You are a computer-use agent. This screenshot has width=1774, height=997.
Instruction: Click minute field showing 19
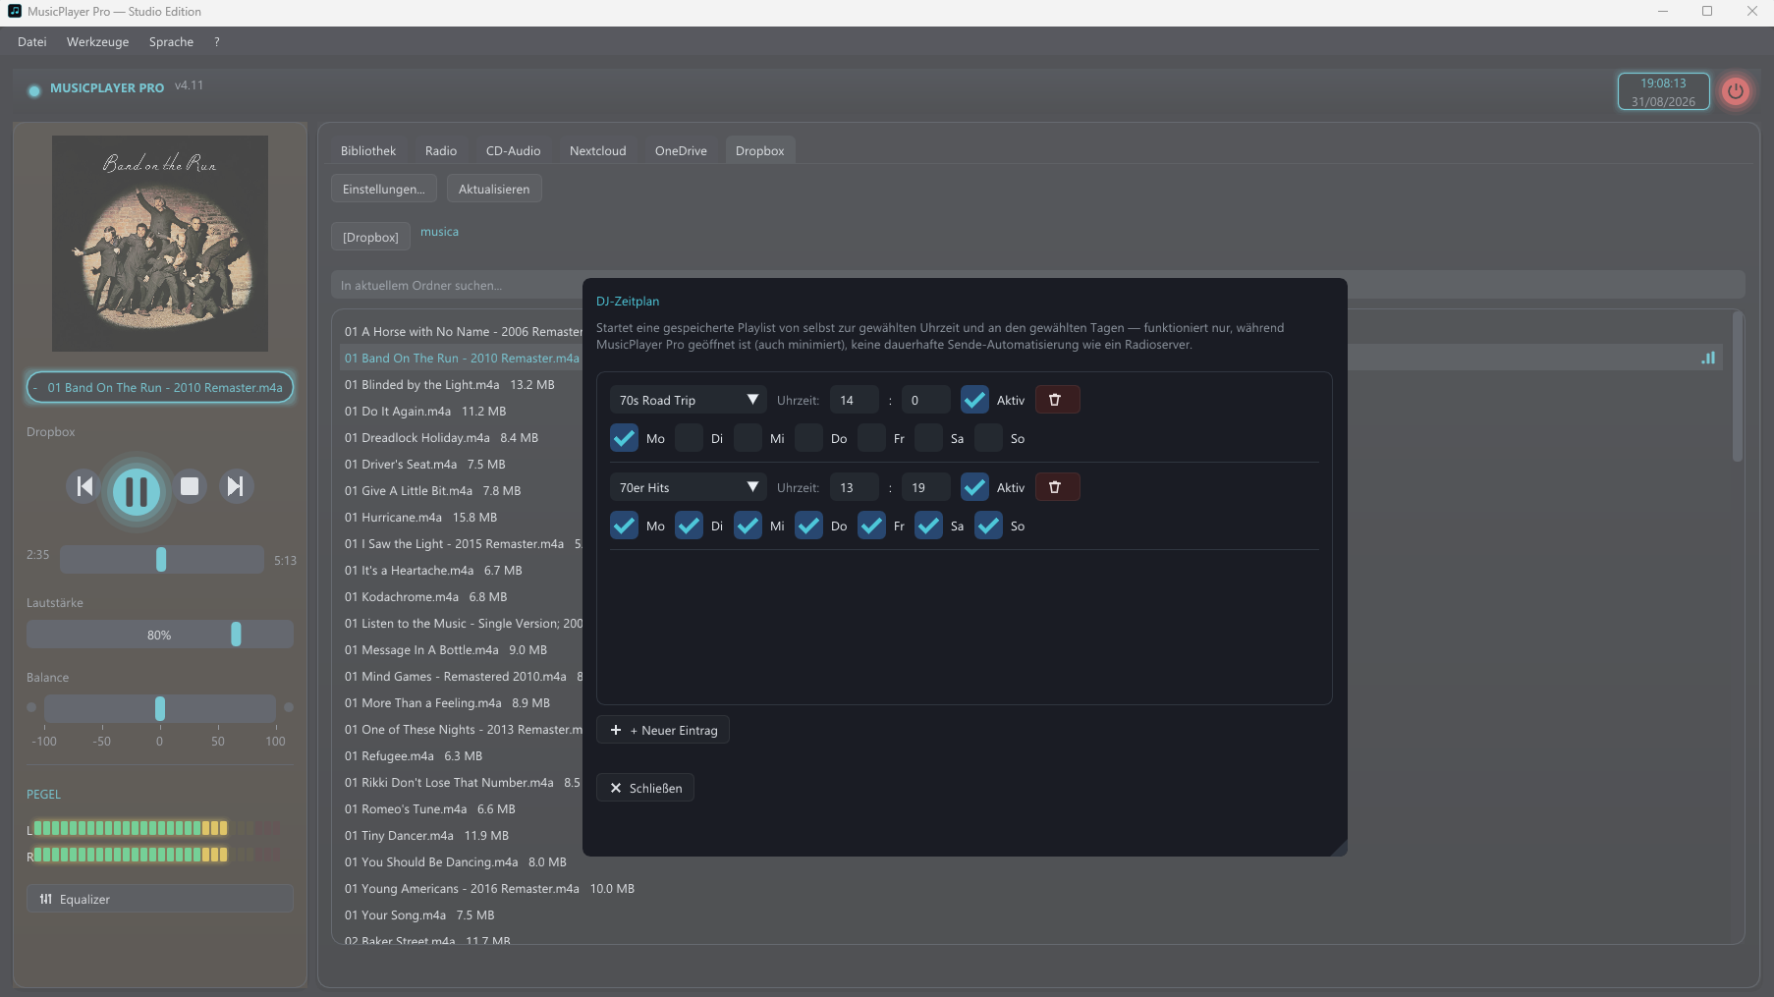tap(926, 487)
